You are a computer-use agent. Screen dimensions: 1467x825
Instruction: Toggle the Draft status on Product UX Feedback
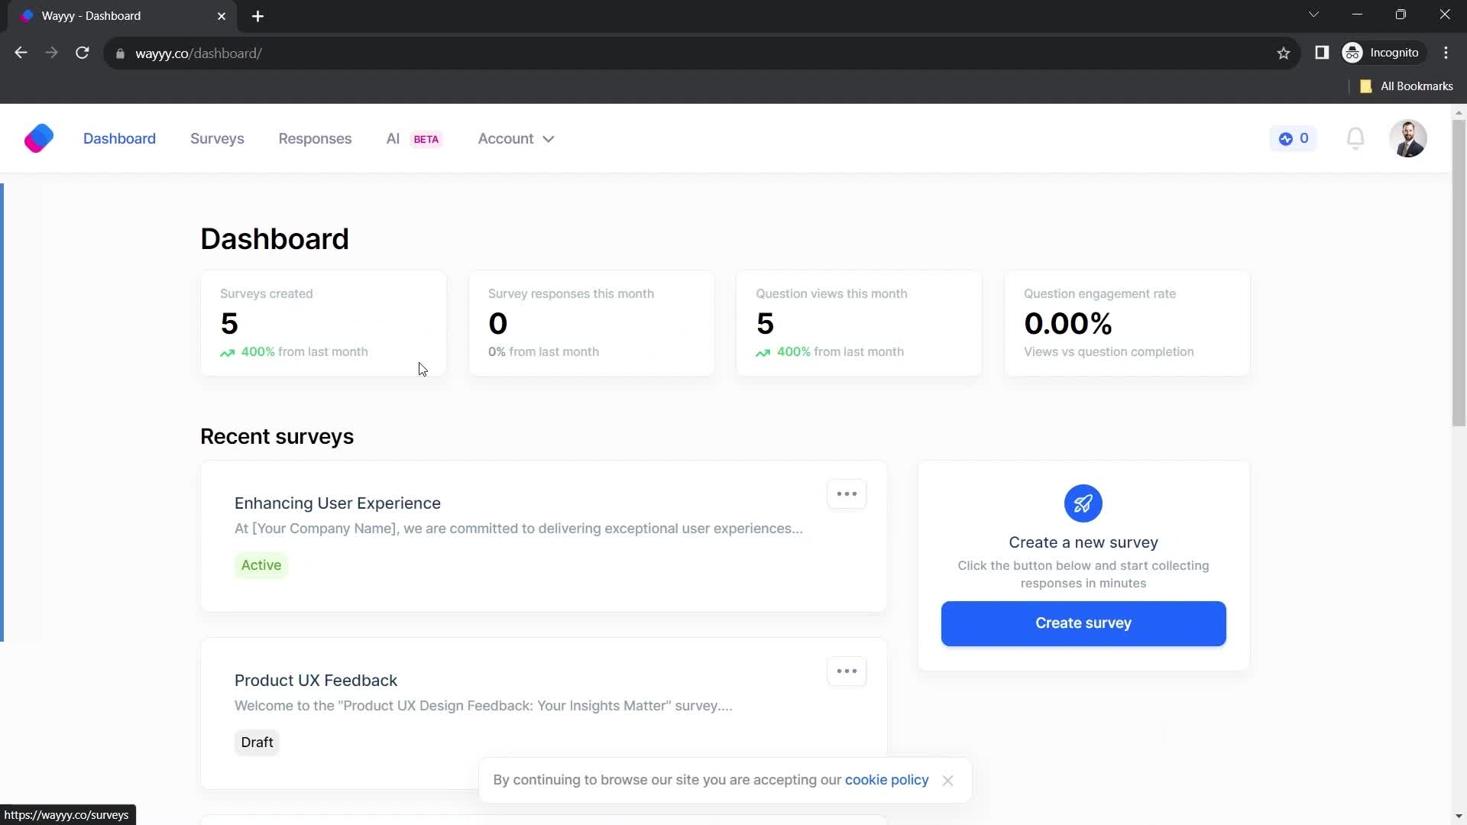pos(258,742)
